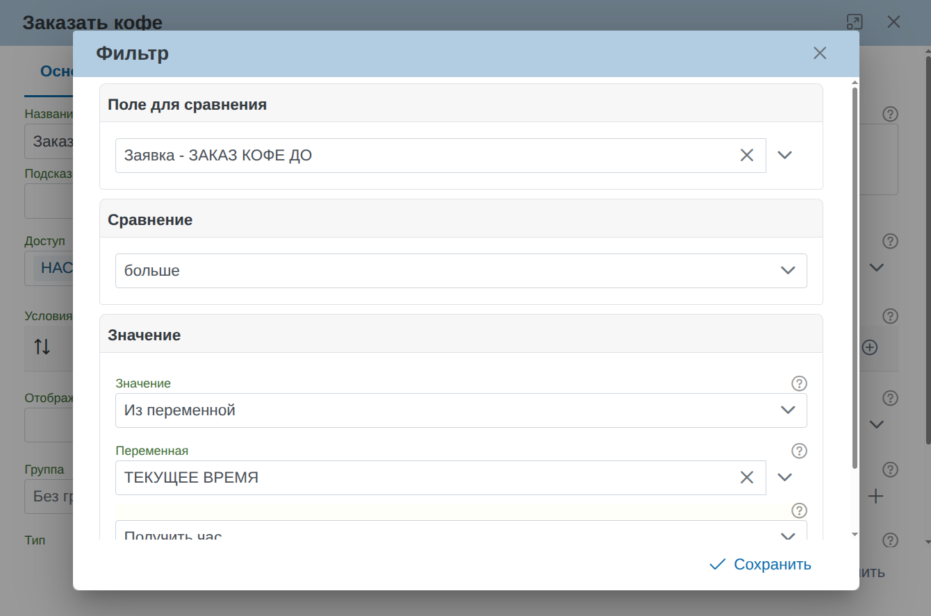The height and width of the screenshot is (616, 931).
Task: Click expand-window icon in Заказать кофе header
Action: (855, 22)
